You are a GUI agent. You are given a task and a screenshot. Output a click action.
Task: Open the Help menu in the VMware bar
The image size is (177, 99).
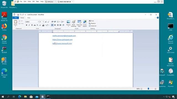point(42,2)
